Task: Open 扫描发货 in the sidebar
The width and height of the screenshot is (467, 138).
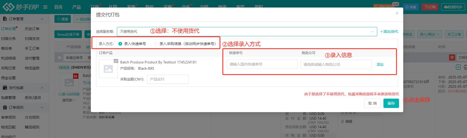Action: pyautogui.click(x=32, y=39)
